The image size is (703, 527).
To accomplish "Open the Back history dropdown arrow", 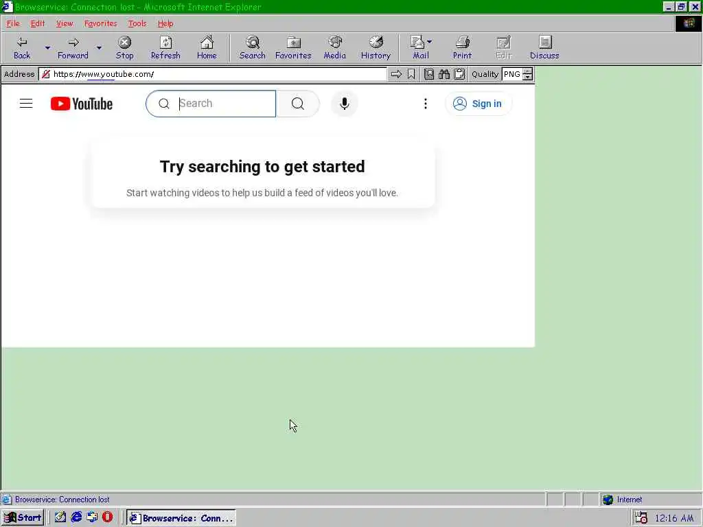I will [x=47, y=47].
